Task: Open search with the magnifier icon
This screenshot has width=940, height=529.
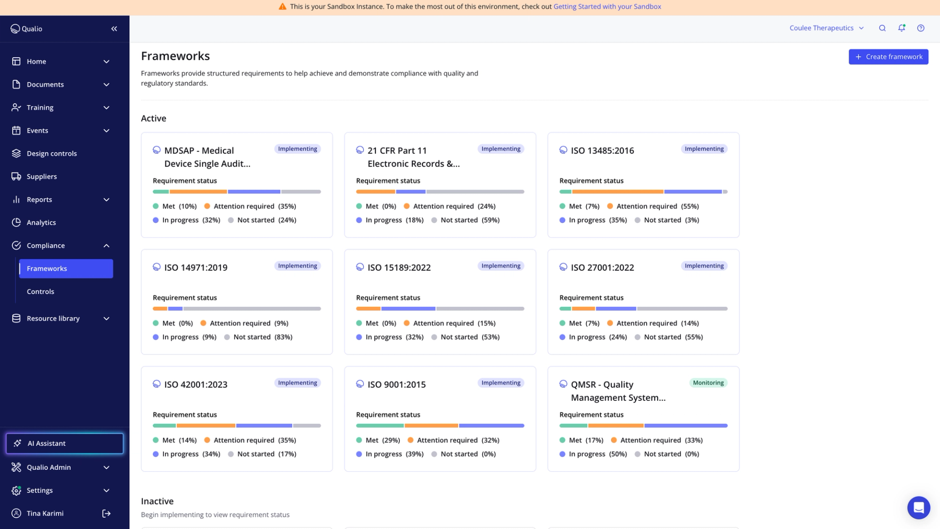Action: 882,28
